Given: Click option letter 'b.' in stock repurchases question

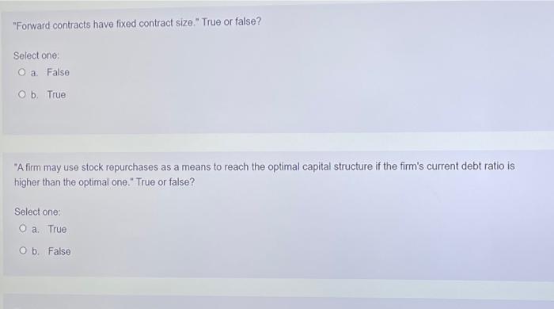Looking at the screenshot, I should tap(36, 251).
